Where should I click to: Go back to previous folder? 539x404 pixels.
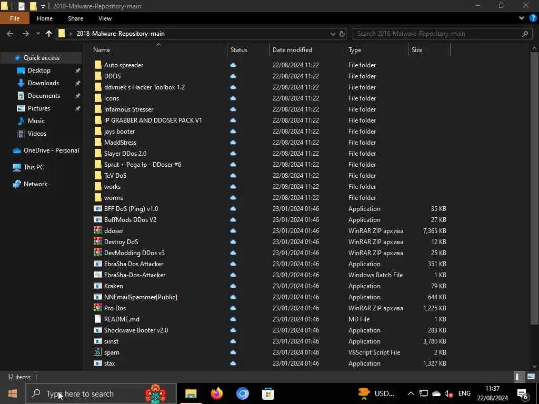[x=11, y=34]
